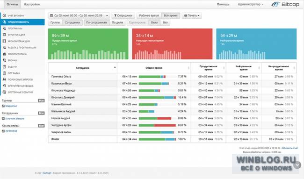Screen dimensions: 304x179
Task: Open the date range dropdown
Action: coord(79,15)
